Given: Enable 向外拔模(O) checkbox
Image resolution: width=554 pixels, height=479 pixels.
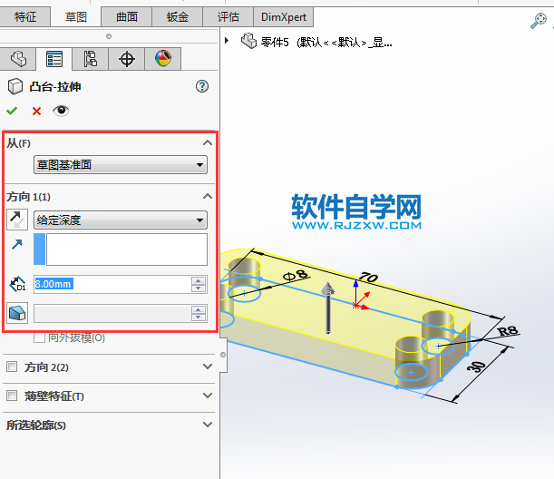Looking at the screenshot, I should tap(39, 337).
